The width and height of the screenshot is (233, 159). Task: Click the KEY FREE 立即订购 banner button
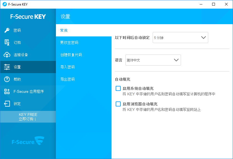tap(28, 117)
